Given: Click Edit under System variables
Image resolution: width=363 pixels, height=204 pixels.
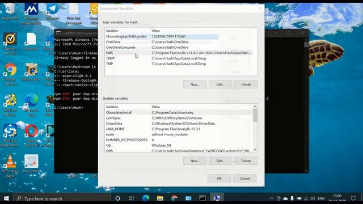Looking at the screenshot, I should click(221, 161).
